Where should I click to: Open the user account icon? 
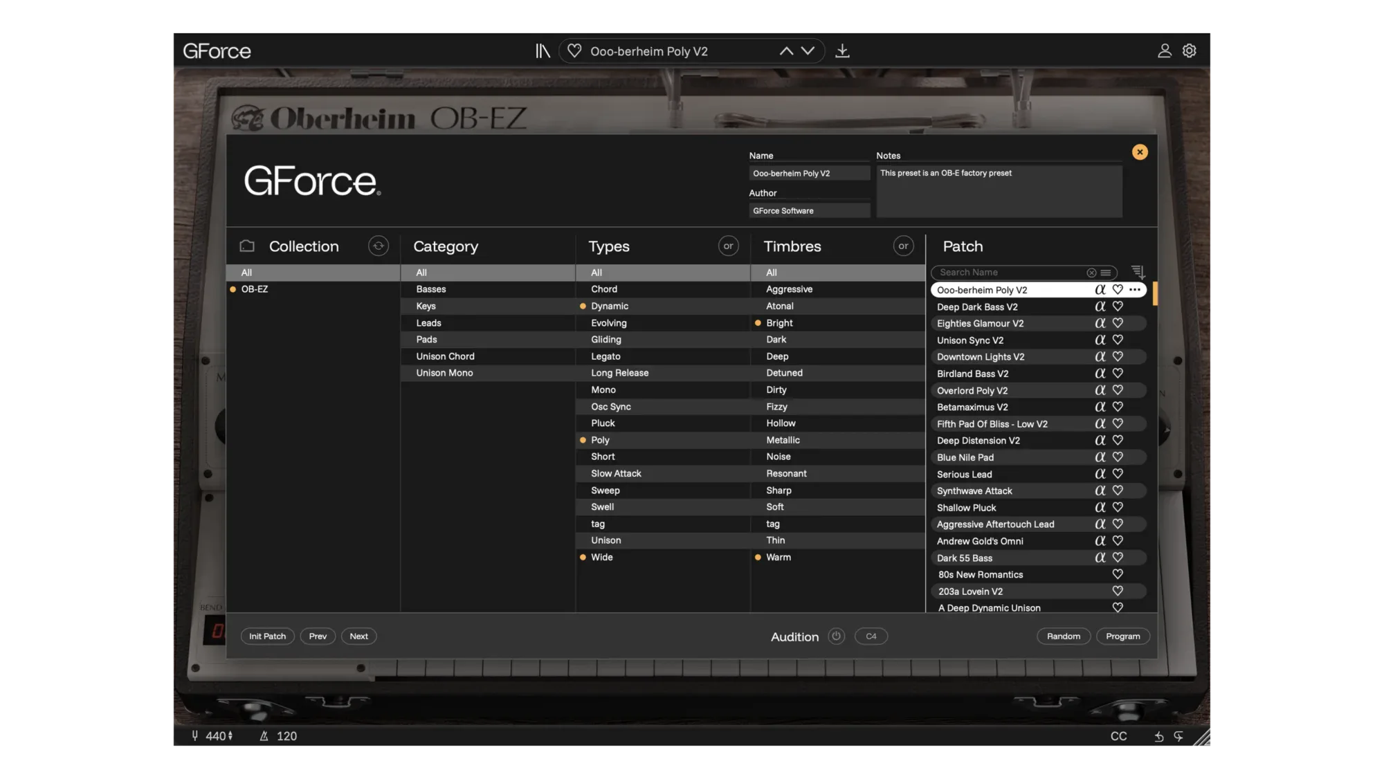point(1165,51)
